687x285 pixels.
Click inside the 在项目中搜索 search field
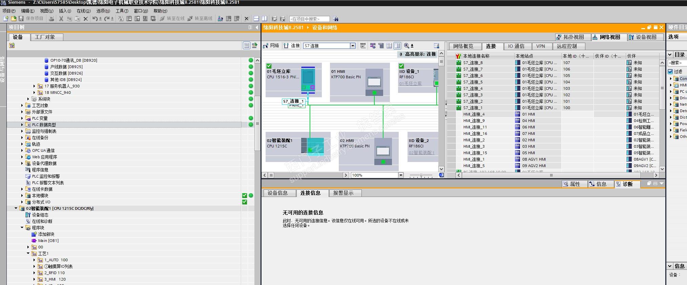tap(309, 19)
